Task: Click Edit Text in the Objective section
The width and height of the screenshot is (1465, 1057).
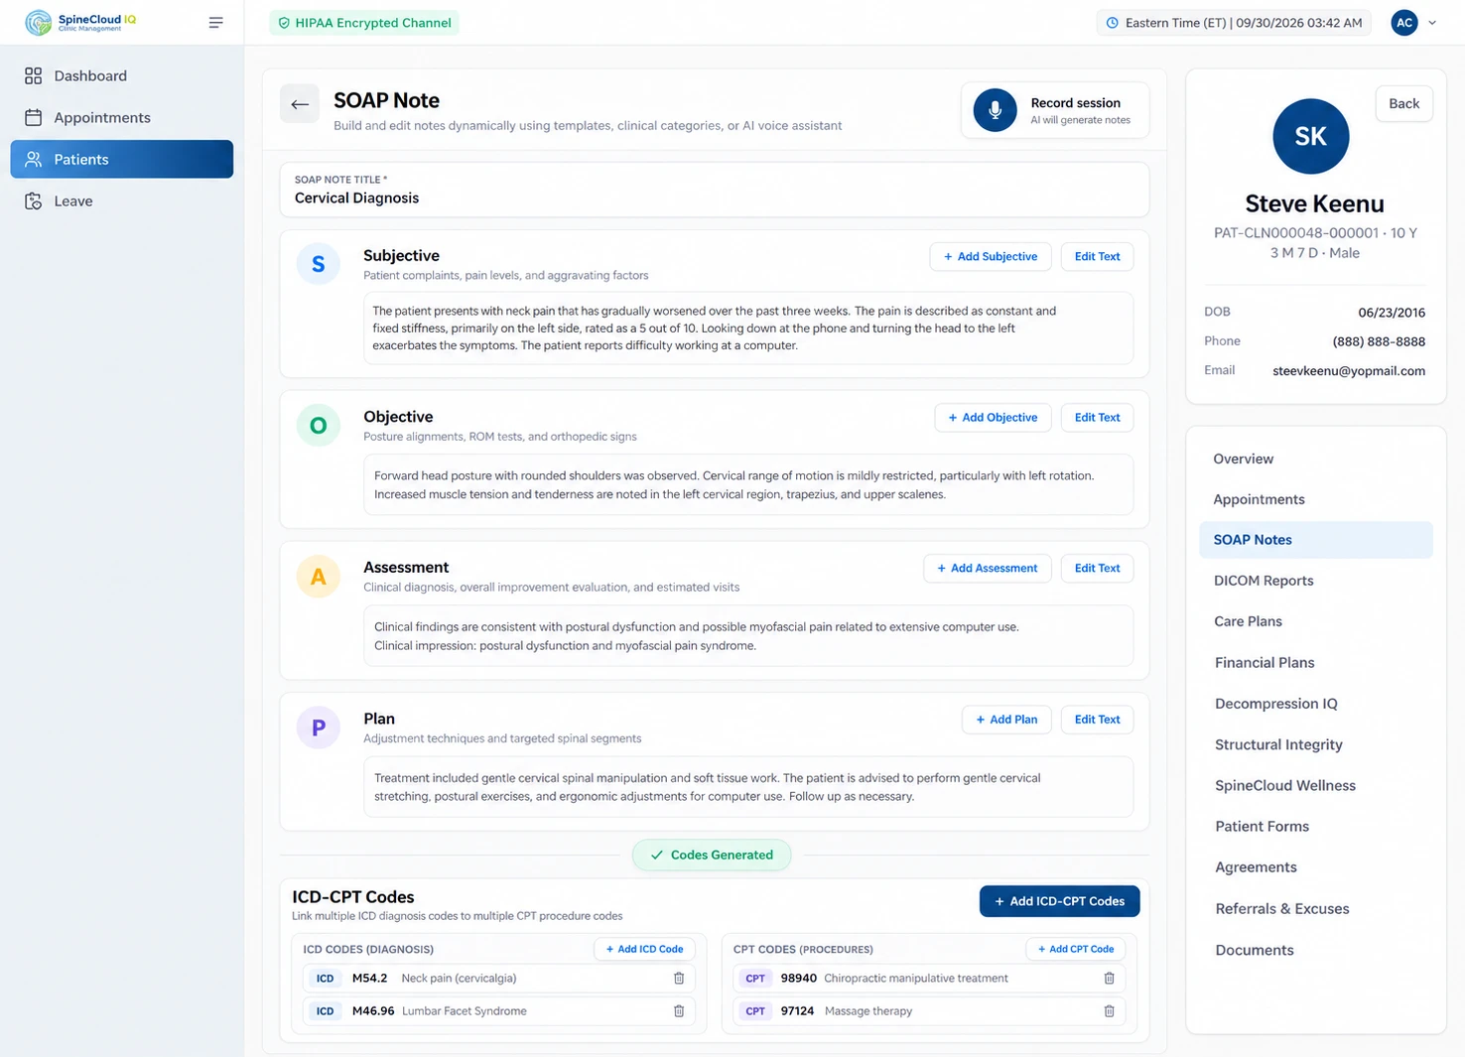Action: coord(1097,418)
